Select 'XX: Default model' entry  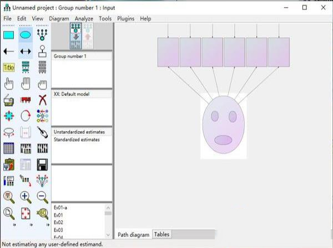[x=82, y=94]
